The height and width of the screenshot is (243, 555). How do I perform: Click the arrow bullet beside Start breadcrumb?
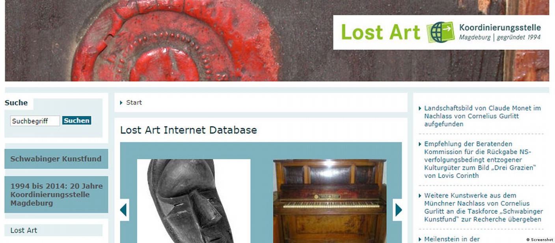pos(121,103)
